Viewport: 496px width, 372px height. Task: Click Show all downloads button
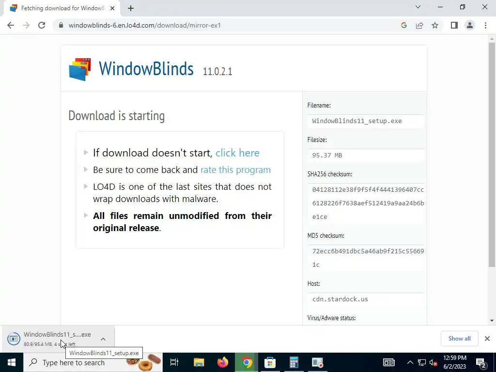(459, 339)
